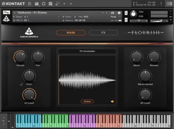Close the instrument with X button
Viewport: 174px width, 129px height.
point(171,11)
